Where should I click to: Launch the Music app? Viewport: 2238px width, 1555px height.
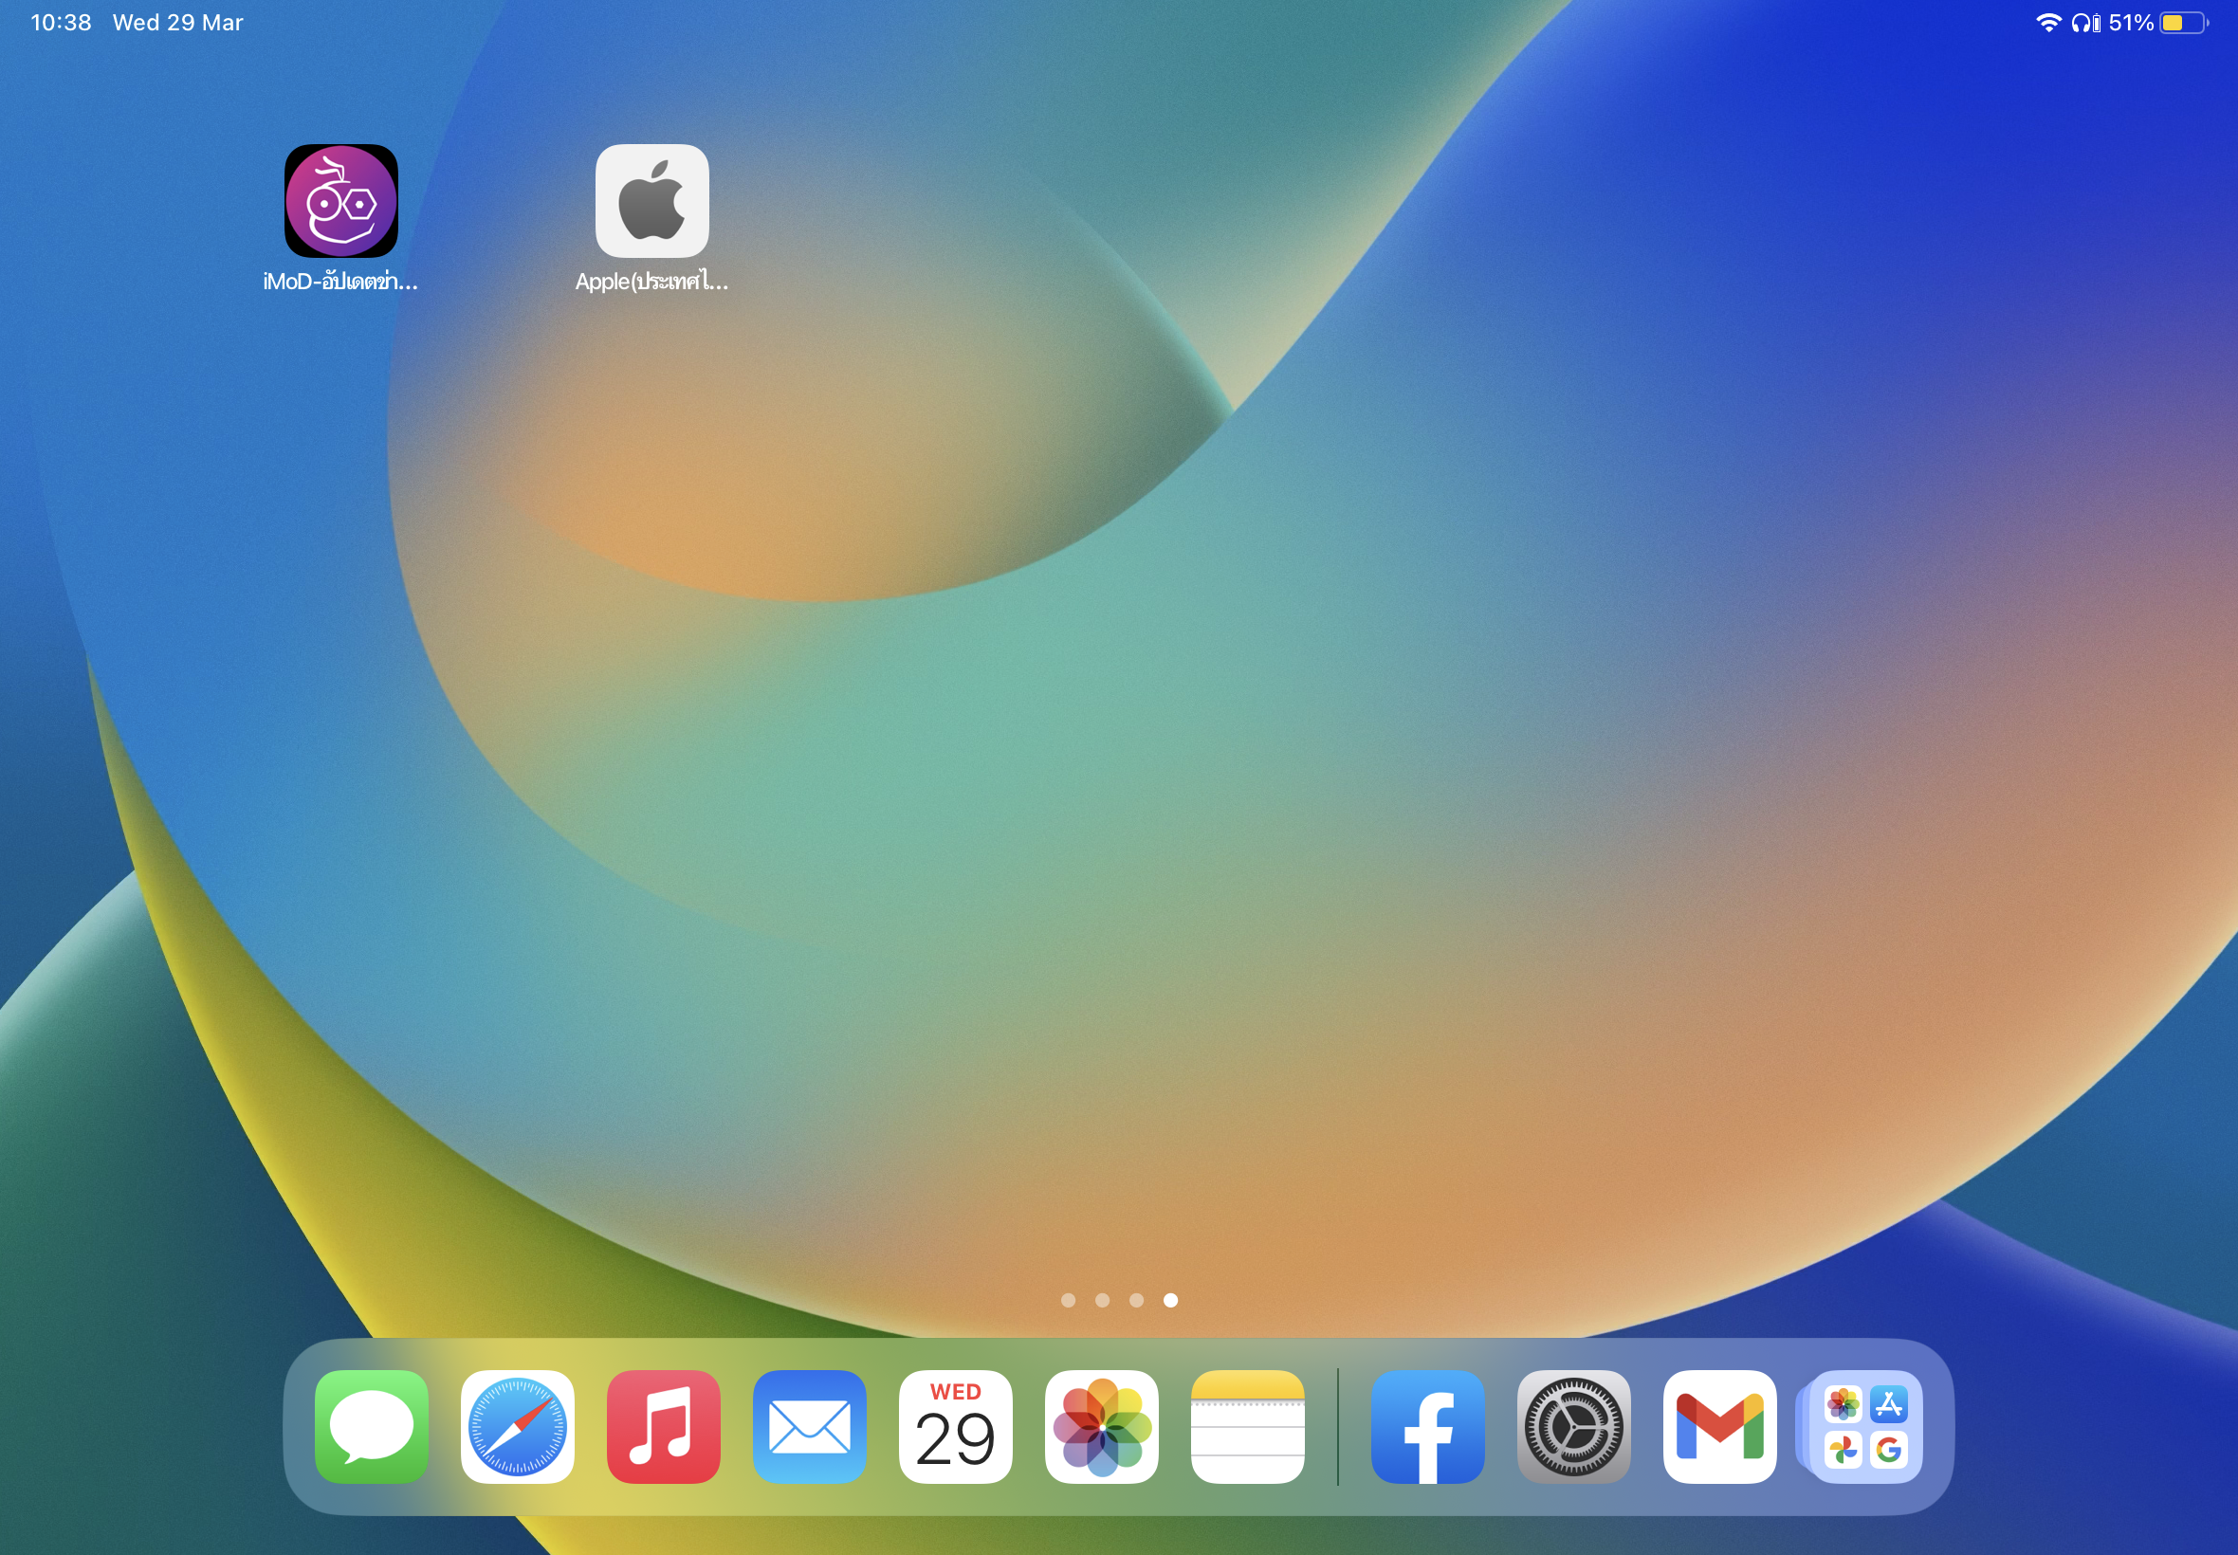point(664,1426)
